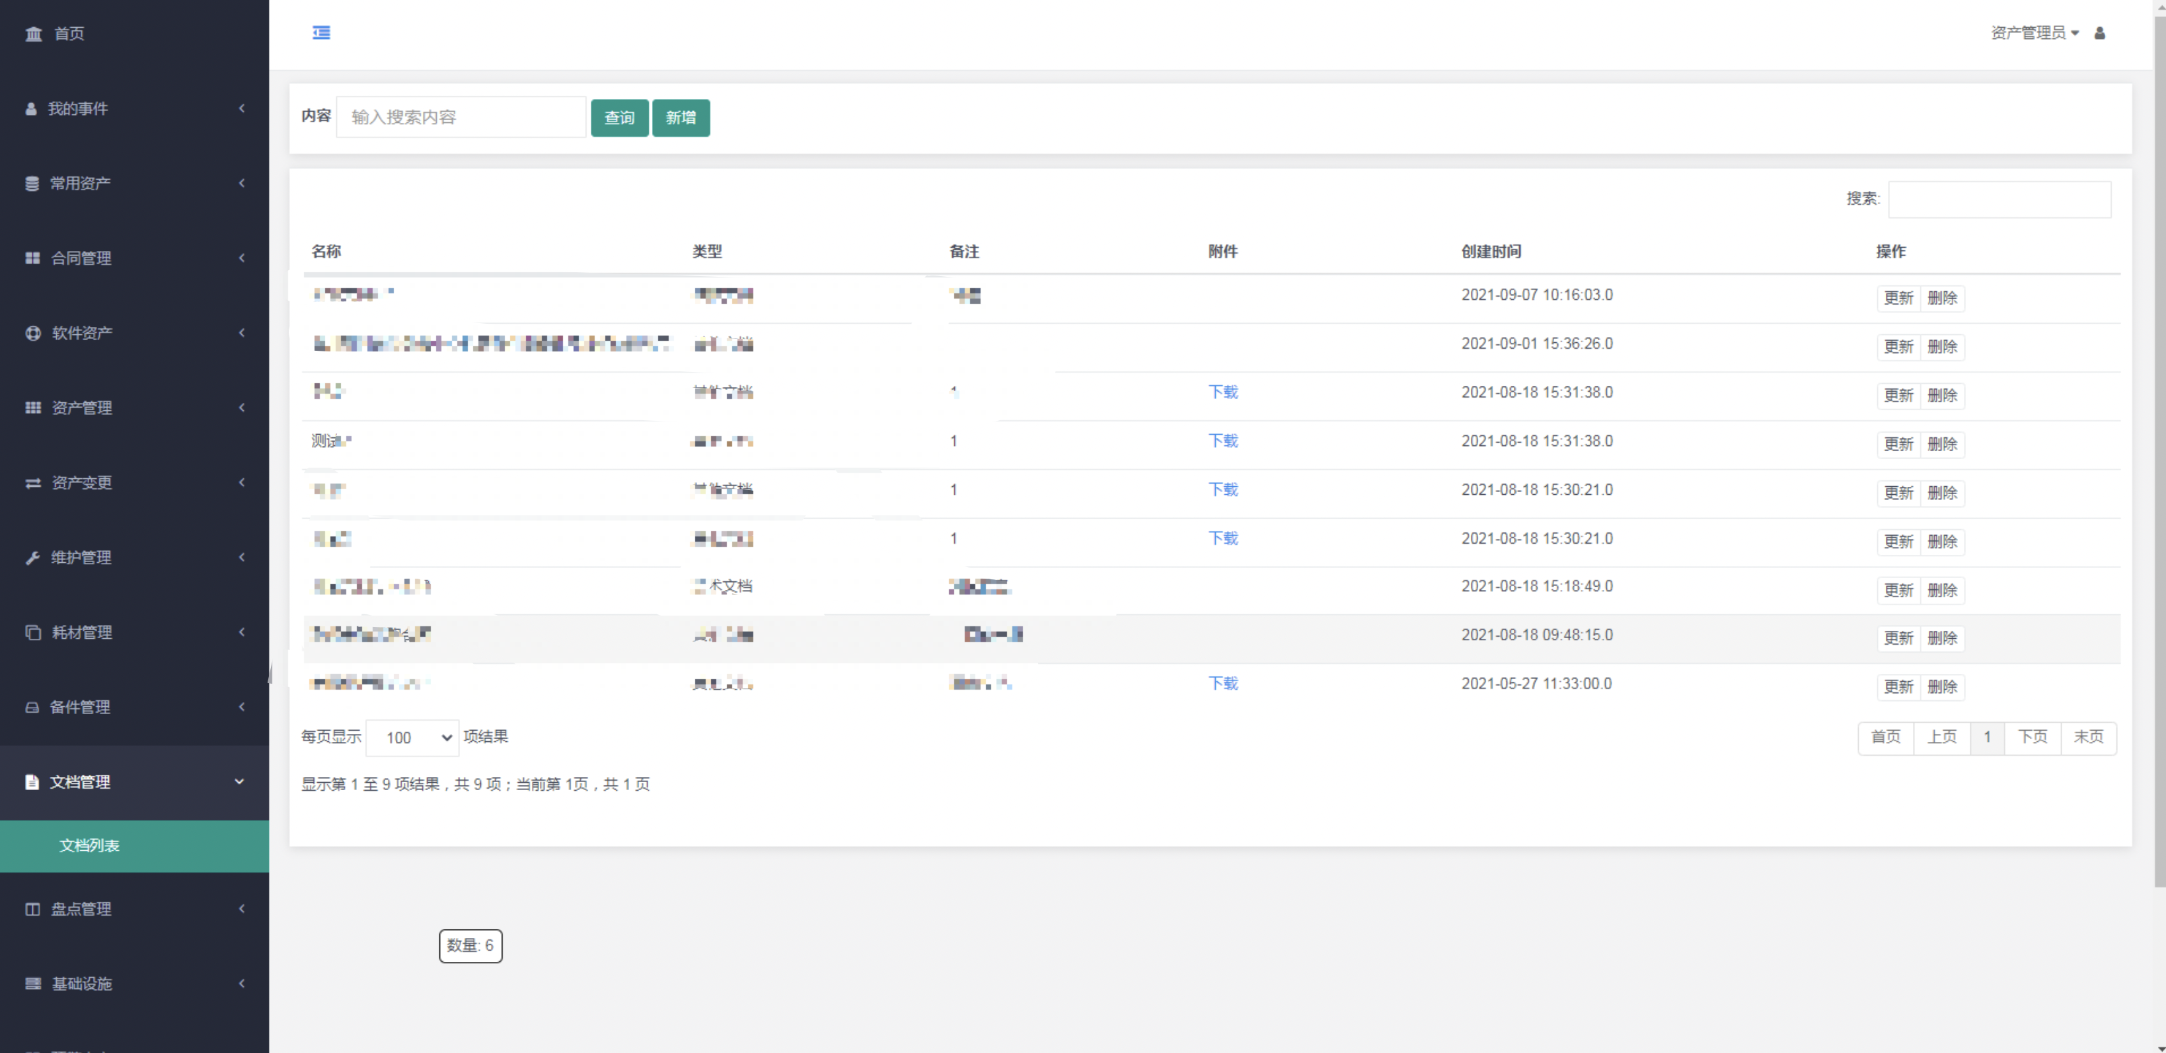The height and width of the screenshot is (1053, 2166).
Task: Open the 备件管理 menu
Action: pos(135,707)
